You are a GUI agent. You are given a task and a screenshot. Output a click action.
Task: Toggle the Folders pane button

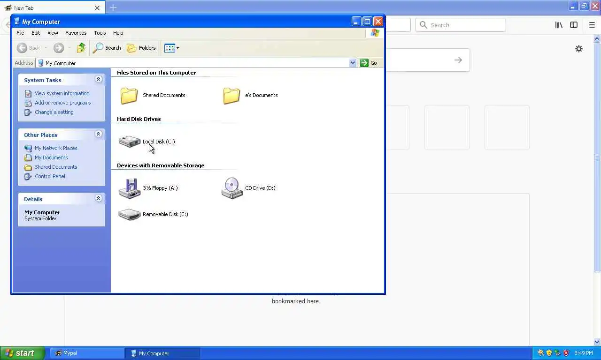[141, 48]
